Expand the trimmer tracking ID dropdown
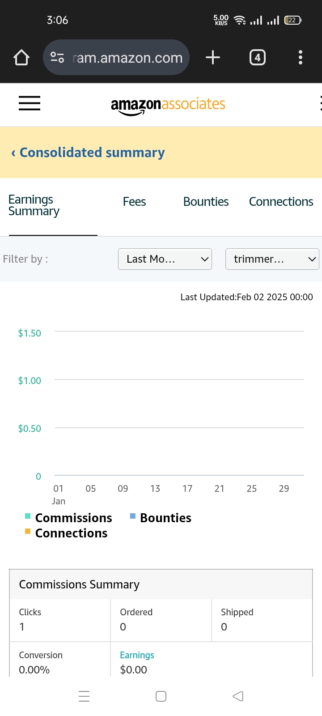The height and width of the screenshot is (716, 322). pos(272,259)
